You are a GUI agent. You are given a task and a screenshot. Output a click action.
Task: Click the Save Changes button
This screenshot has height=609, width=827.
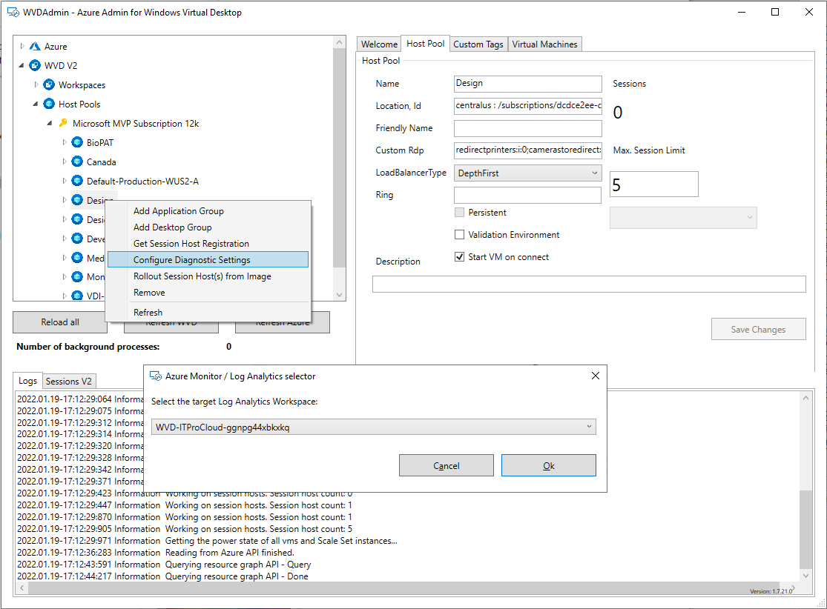pyautogui.click(x=758, y=329)
